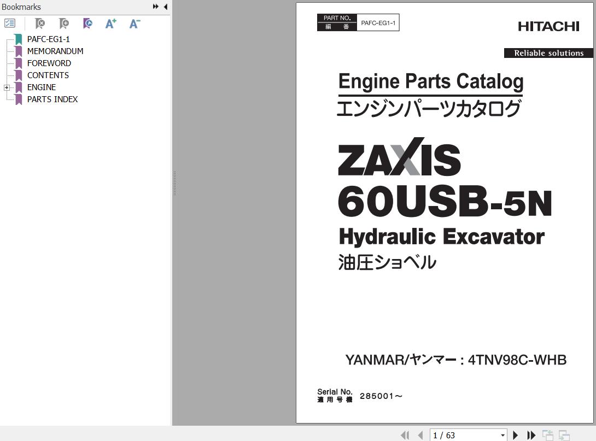The height and width of the screenshot is (441, 596).
Task: Click the YANMAR 4TNV98C-WHB engine text
Action: tap(455, 360)
